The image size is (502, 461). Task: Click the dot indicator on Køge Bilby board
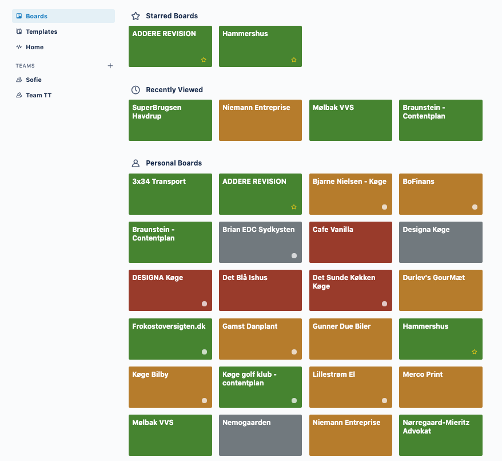(x=204, y=400)
